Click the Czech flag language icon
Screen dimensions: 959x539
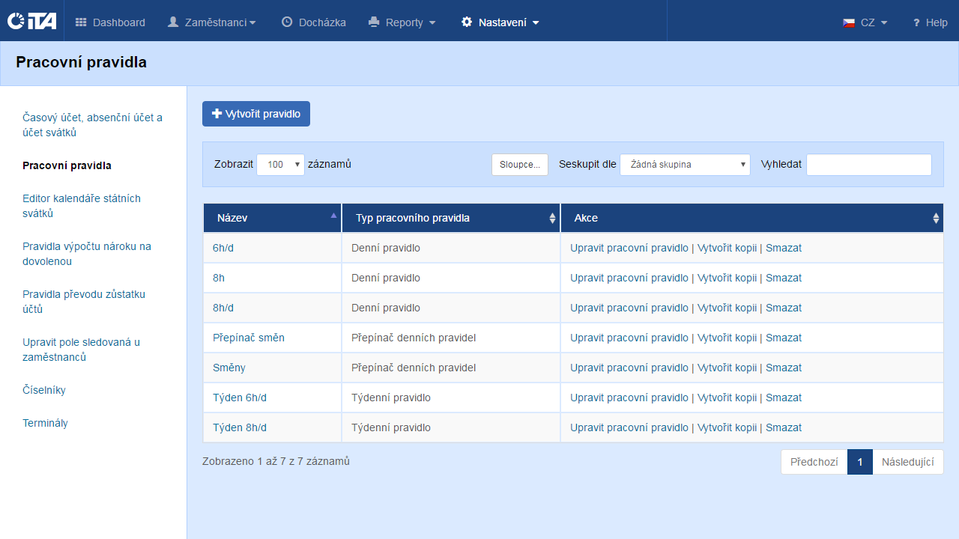(849, 22)
